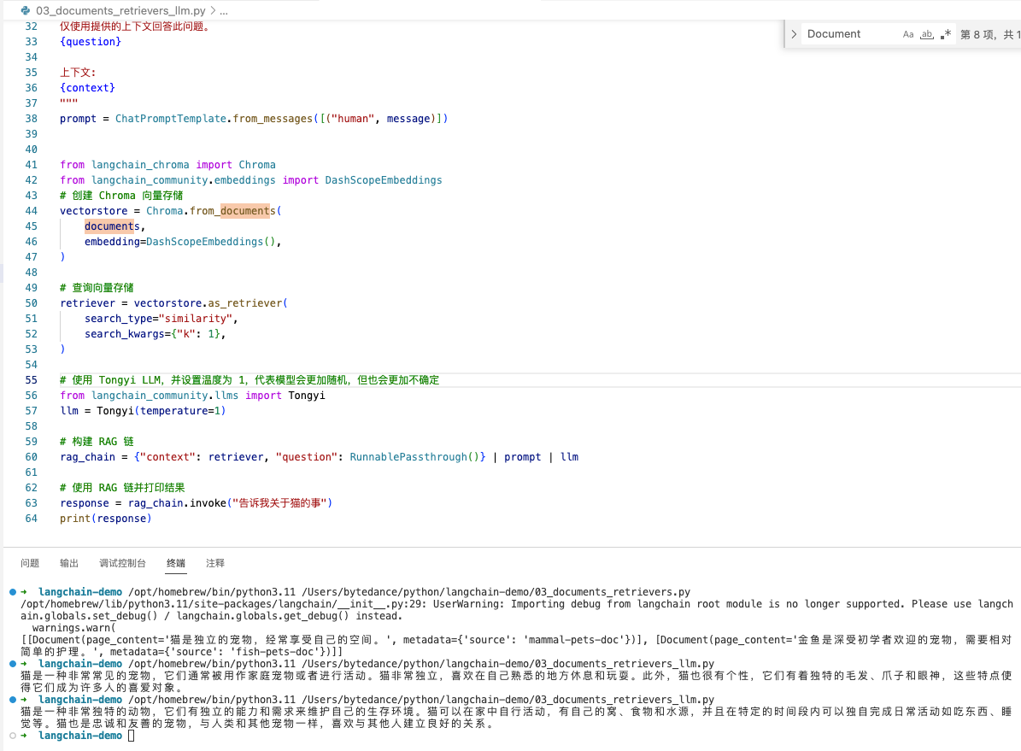The image size is (1021, 751).
Task: Click line number 44 in the gutter
Action: (x=32, y=211)
